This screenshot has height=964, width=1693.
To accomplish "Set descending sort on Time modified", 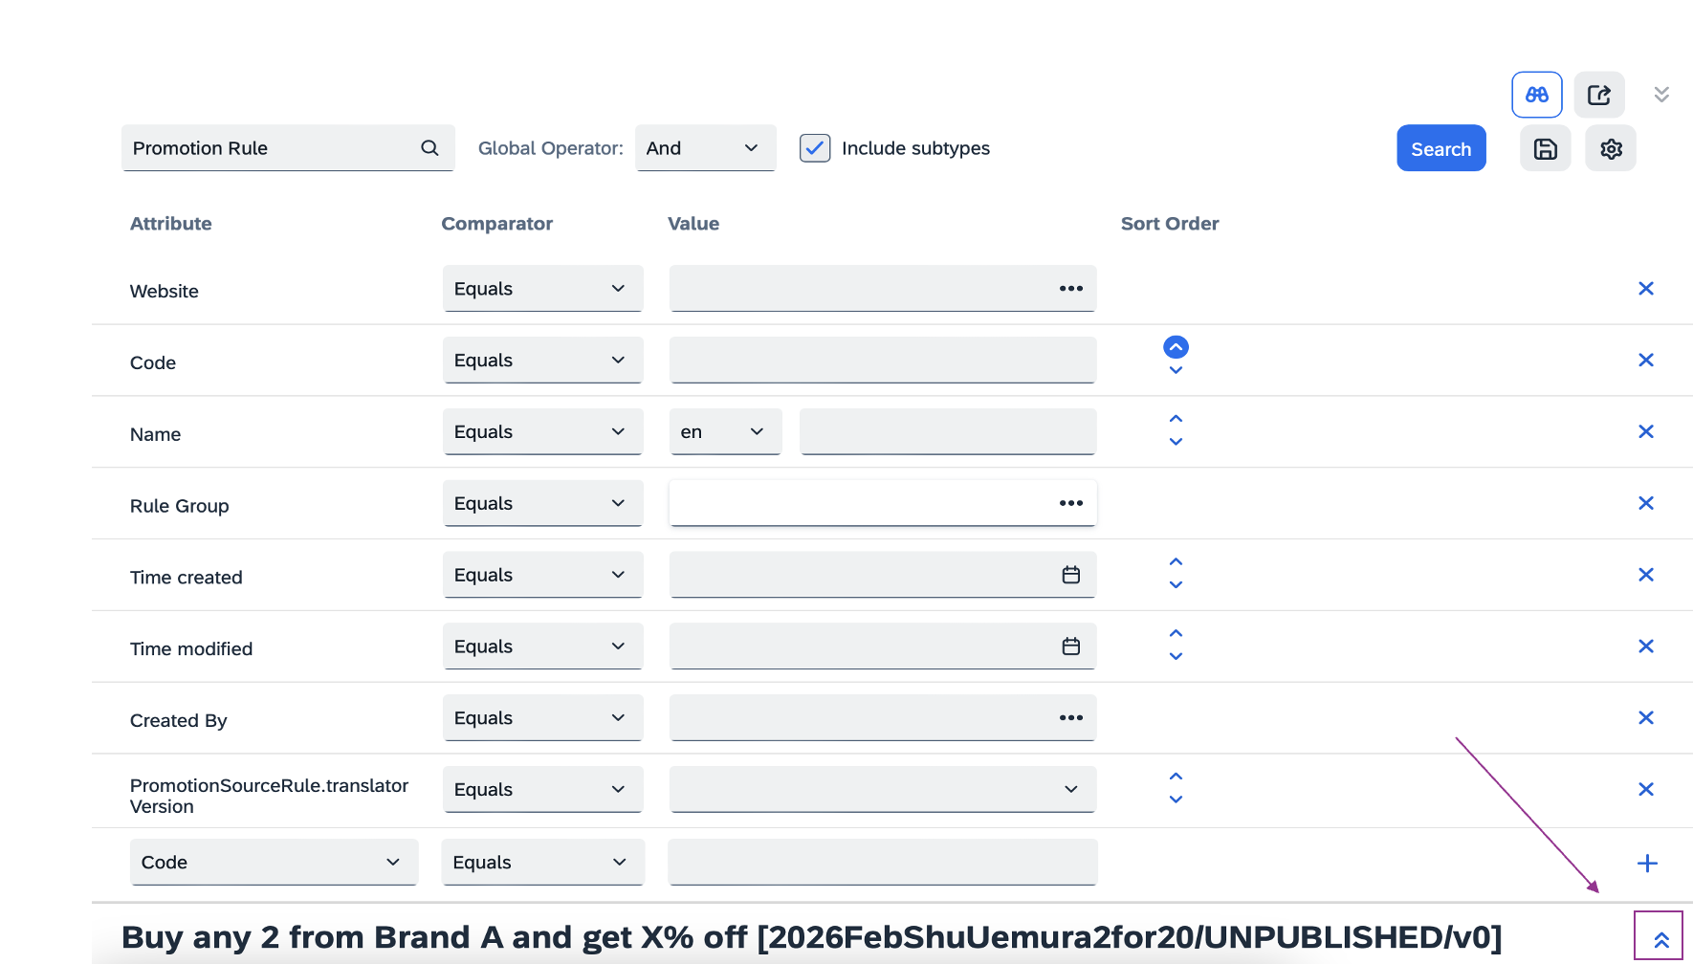I will pyautogui.click(x=1176, y=657).
